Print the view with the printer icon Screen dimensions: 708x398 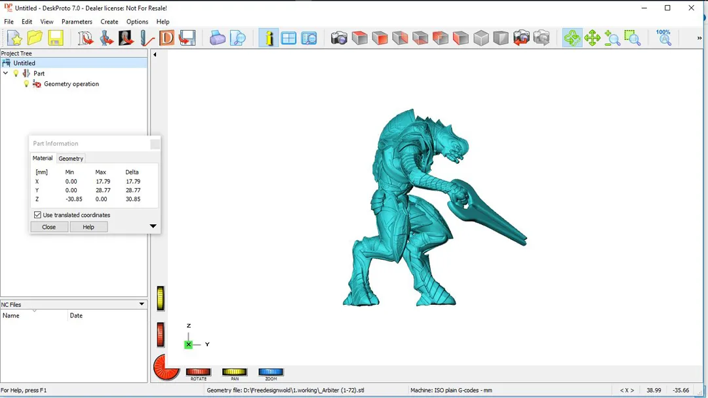[217, 38]
